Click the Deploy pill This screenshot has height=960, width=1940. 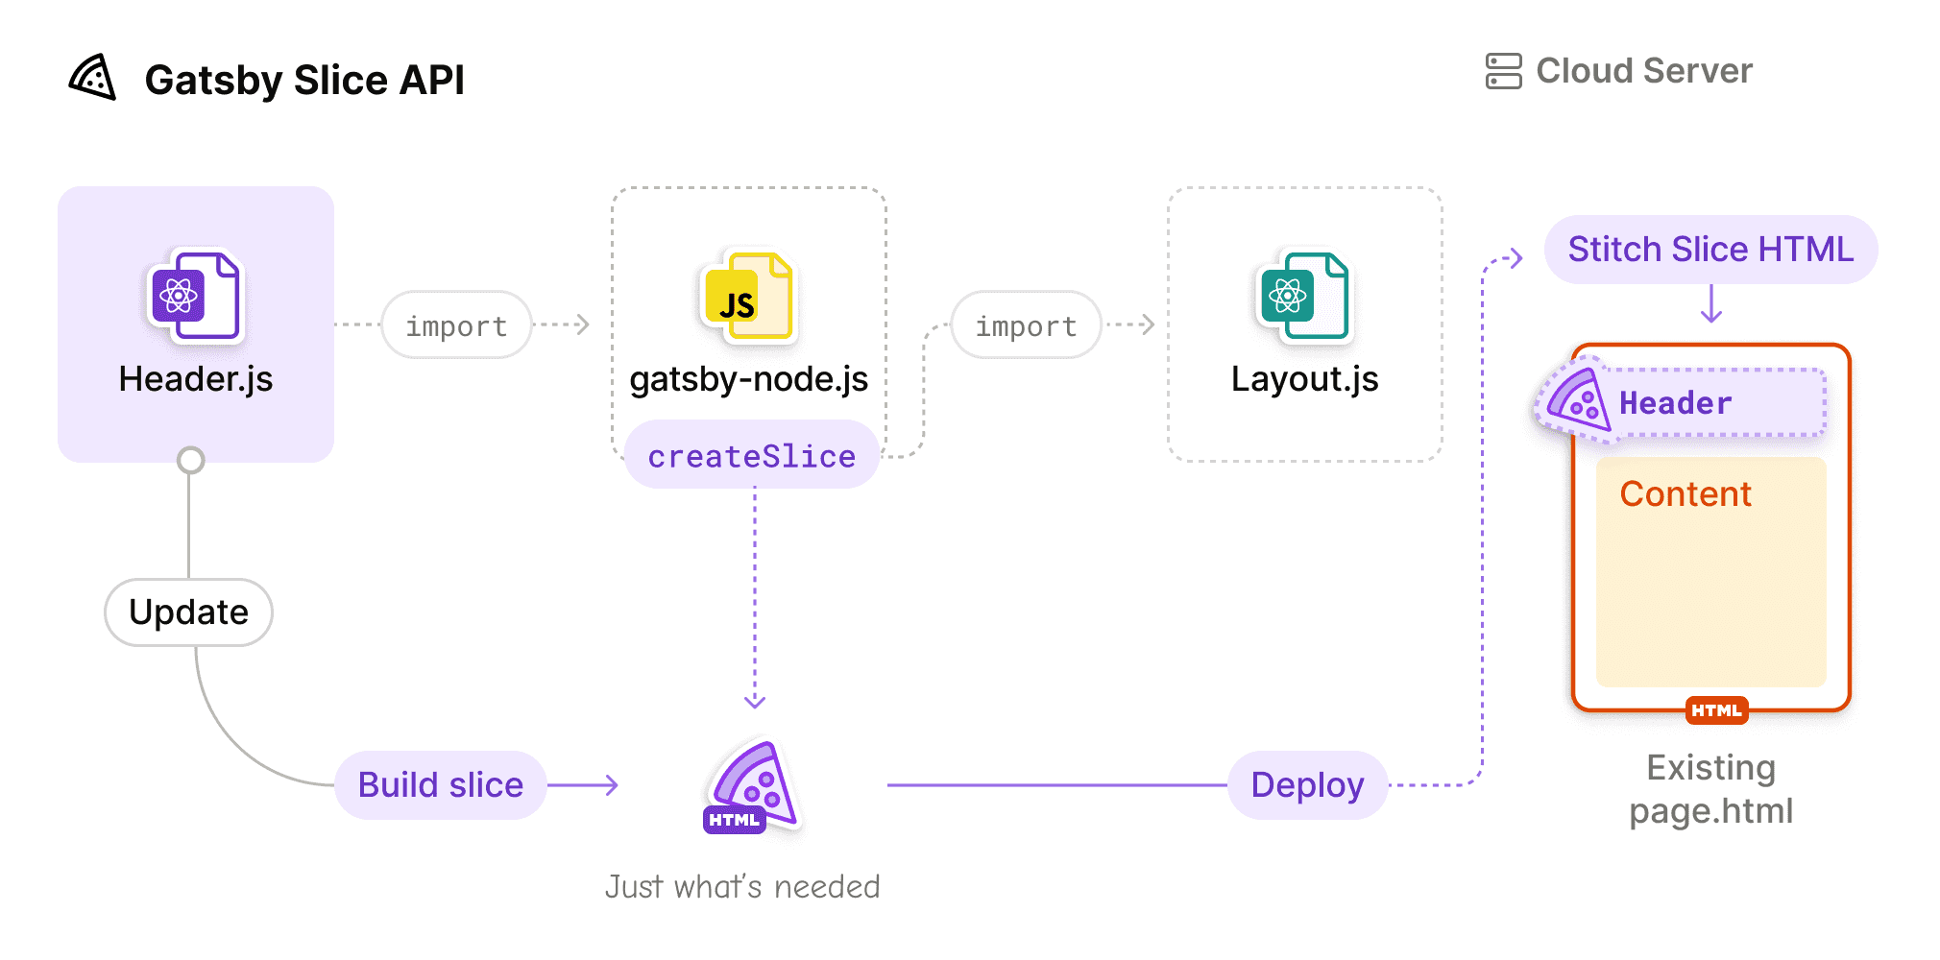(x=1307, y=785)
